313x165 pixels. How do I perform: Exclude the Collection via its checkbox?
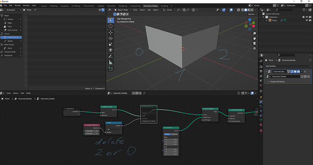pos(303,17)
